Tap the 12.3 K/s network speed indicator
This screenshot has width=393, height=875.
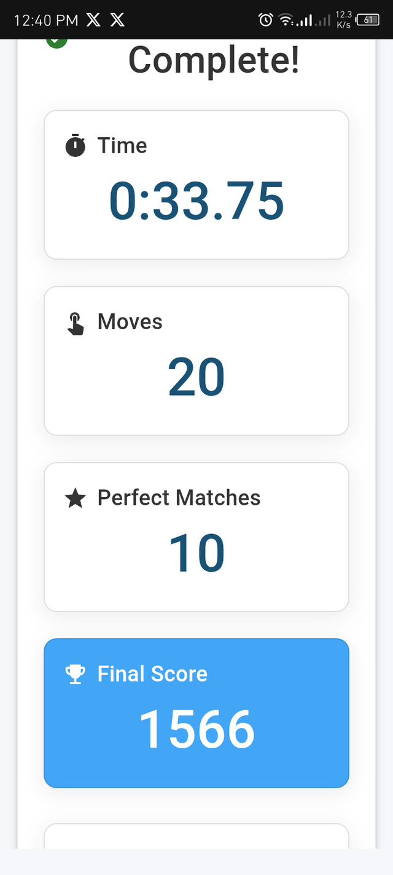(344, 20)
